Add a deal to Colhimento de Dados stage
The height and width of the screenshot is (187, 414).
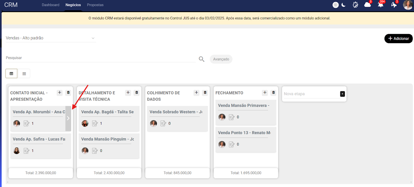[196, 93]
